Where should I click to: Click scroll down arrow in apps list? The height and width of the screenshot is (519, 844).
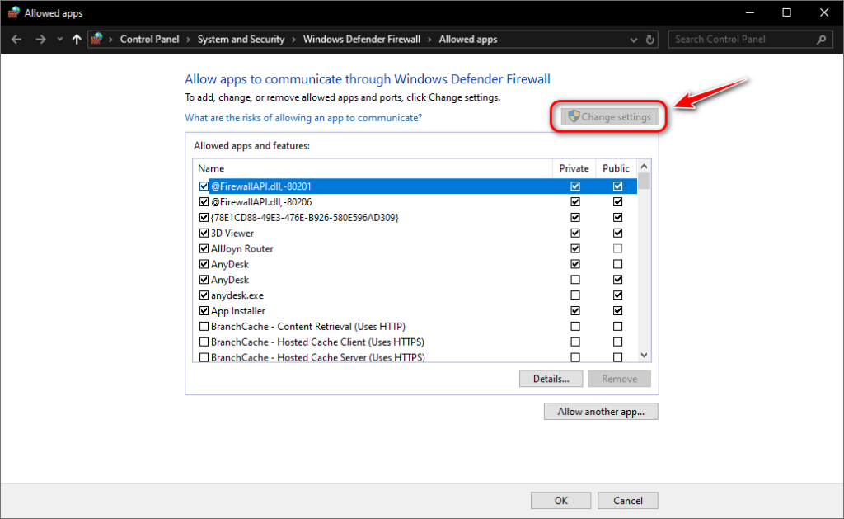click(x=644, y=355)
